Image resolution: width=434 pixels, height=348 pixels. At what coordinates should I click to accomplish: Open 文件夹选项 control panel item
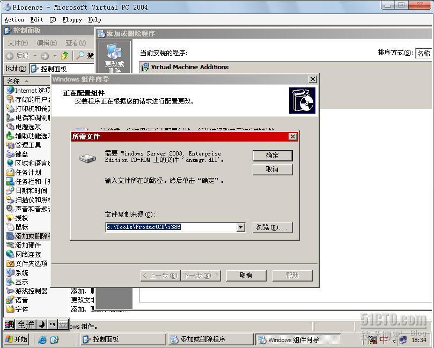coord(27,264)
